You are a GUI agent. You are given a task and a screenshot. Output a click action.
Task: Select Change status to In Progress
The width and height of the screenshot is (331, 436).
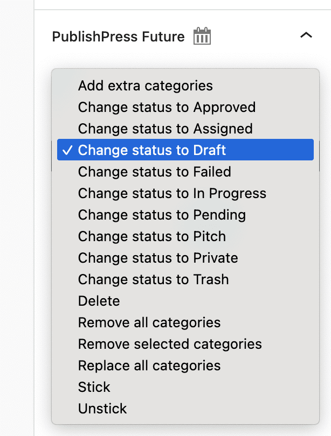click(171, 193)
